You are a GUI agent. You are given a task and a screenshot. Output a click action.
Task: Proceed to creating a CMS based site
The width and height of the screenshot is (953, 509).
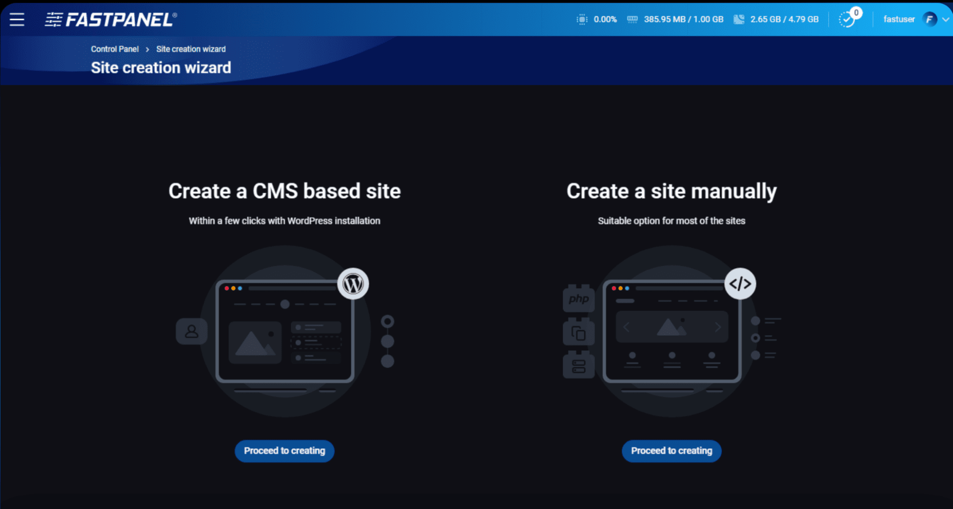point(285,451)
